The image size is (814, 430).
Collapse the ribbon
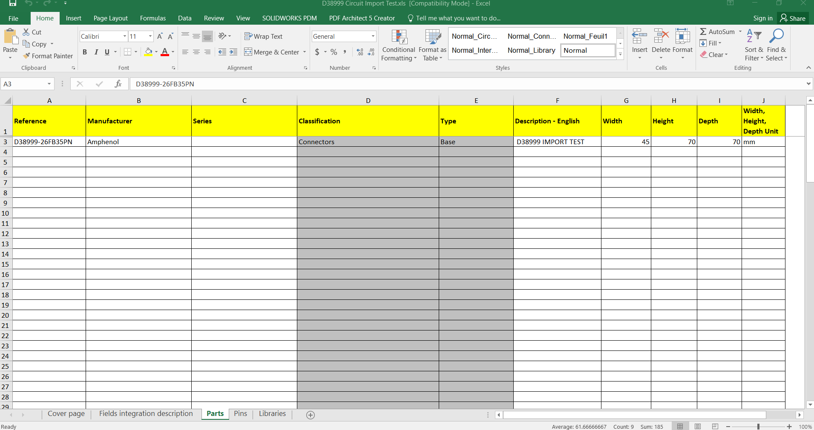click(808, 68)
